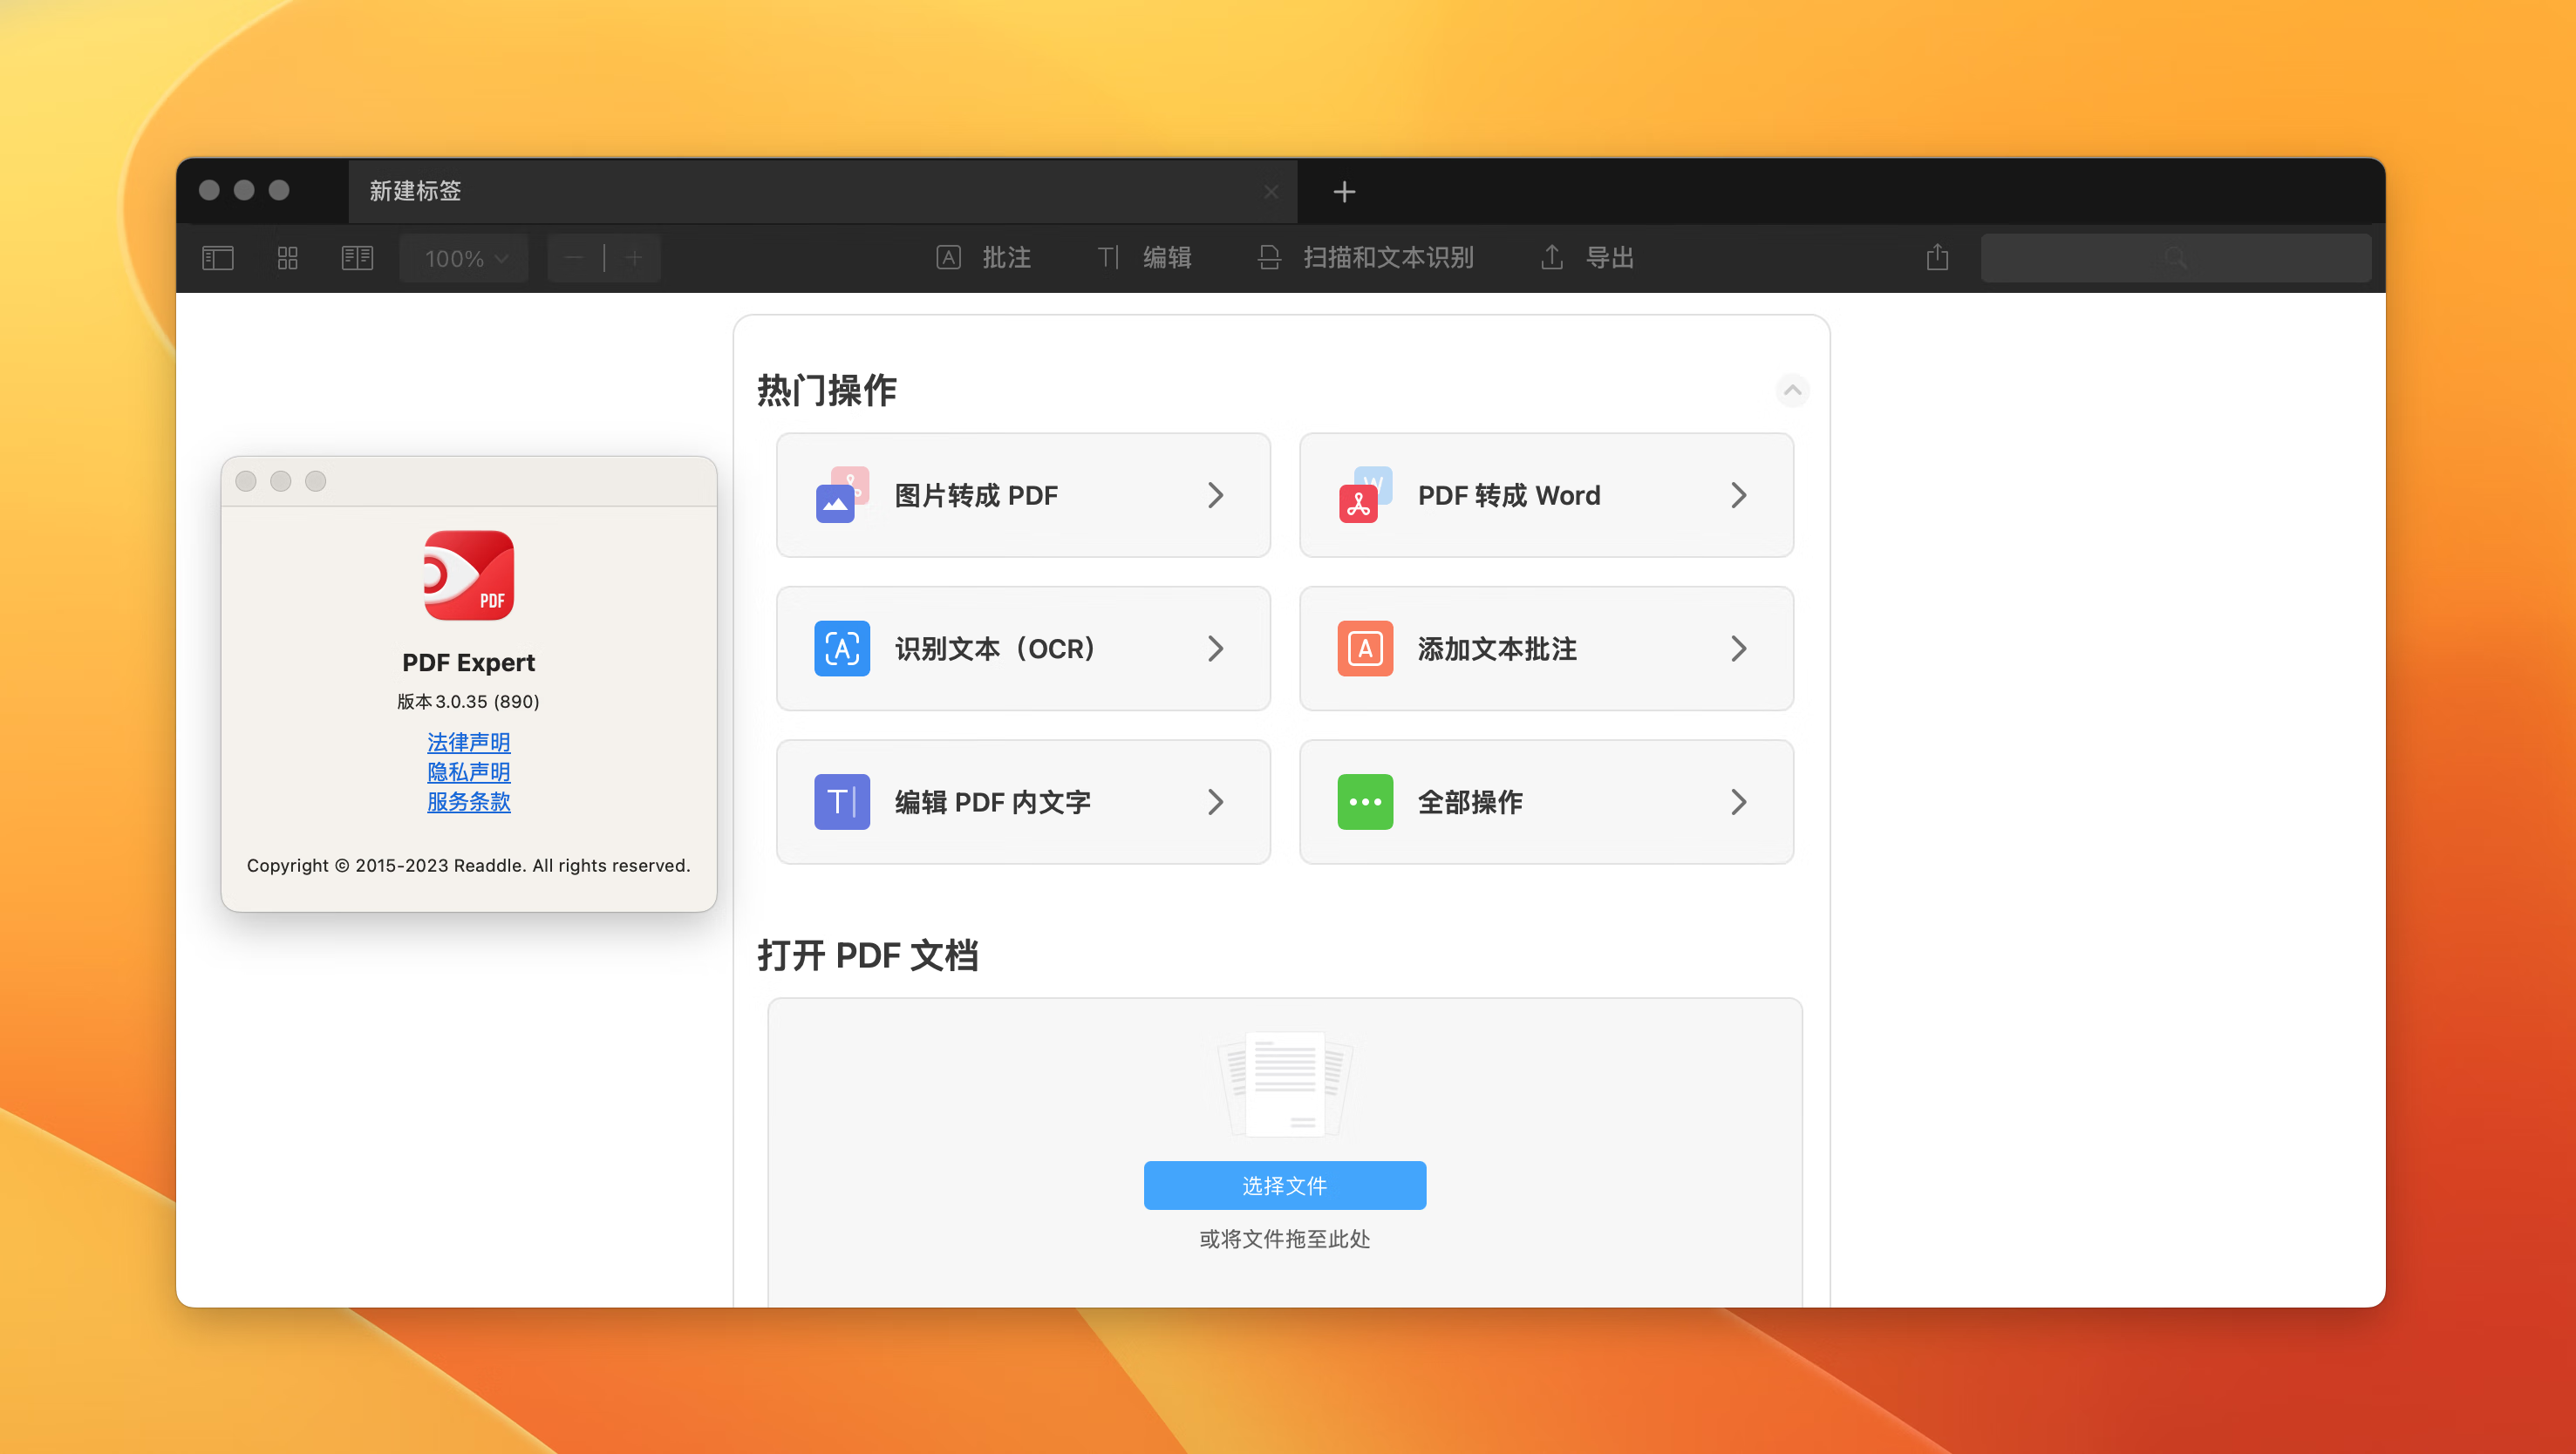Expand the 添加文本批注 option chevron

(x=1738, y=649)
